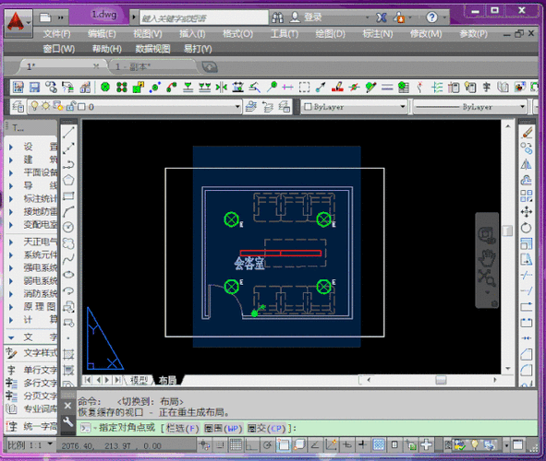
Task: Open the layer selection dropdown
Action: coord(135,107)
